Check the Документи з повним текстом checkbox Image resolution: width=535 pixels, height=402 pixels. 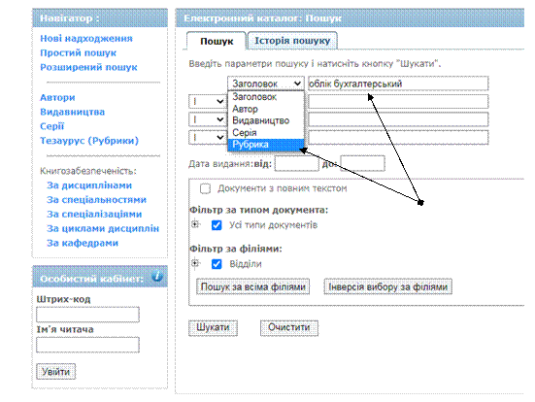coord(205,188)
